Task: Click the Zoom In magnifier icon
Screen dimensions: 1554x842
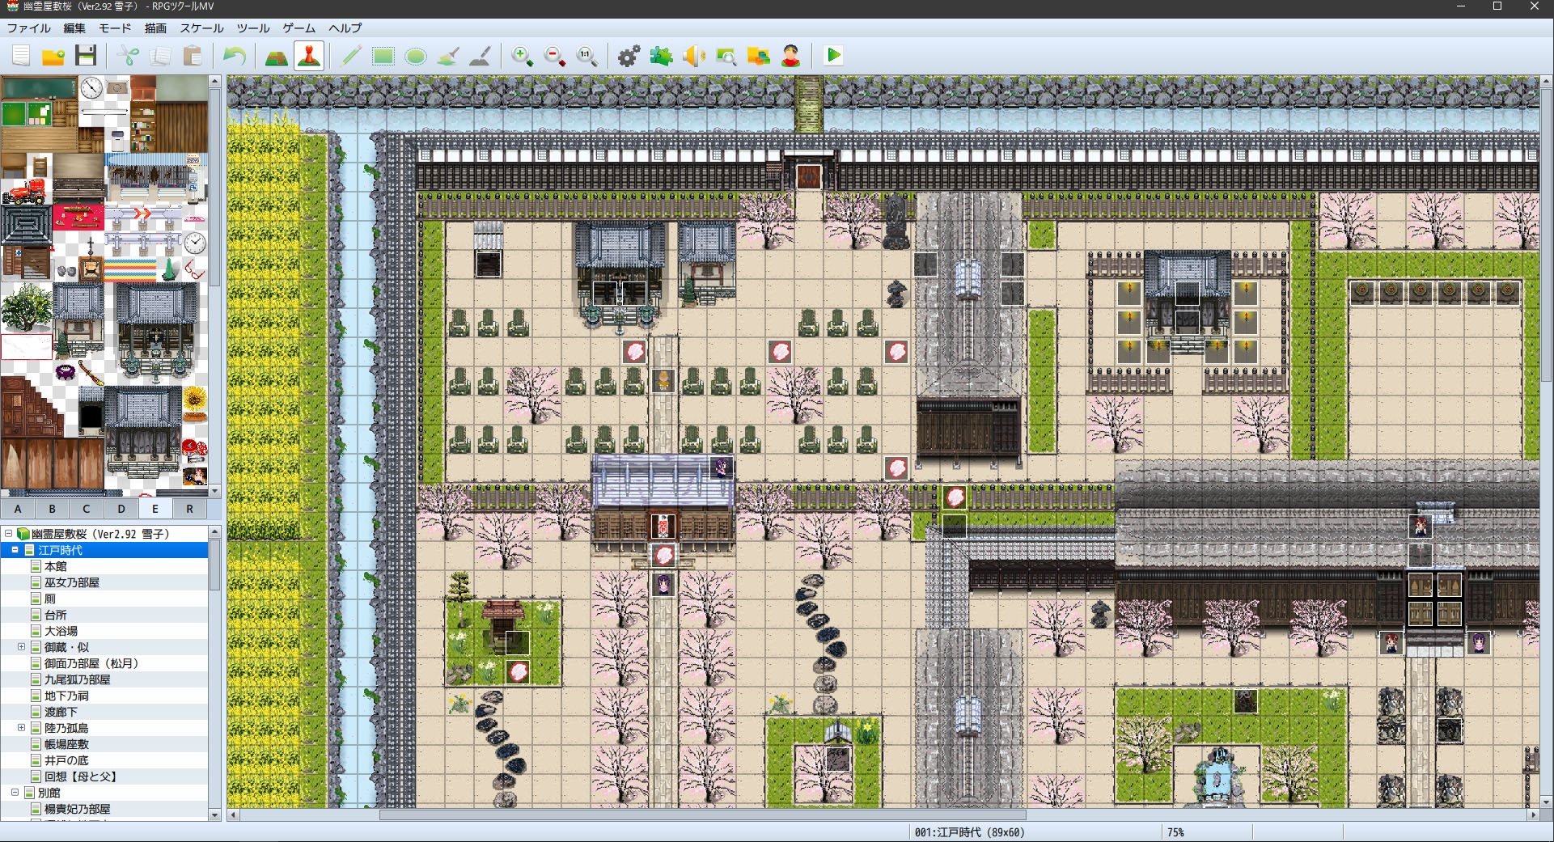Action: (523, 56)
